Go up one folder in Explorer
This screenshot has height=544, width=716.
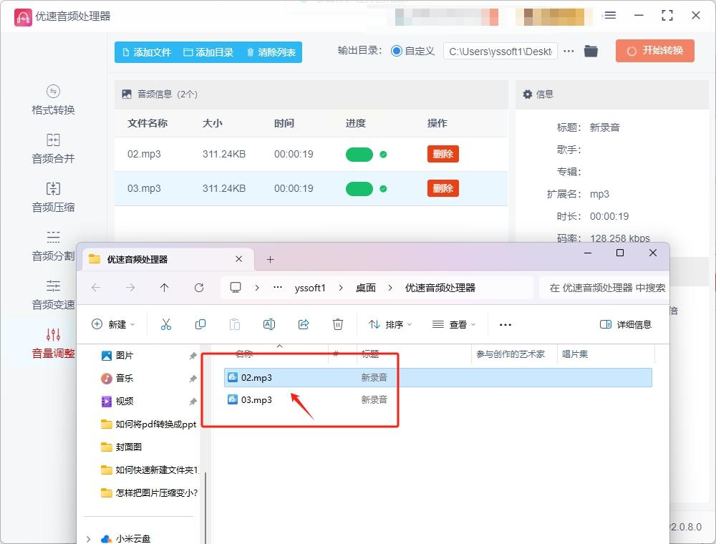point(165,288)
